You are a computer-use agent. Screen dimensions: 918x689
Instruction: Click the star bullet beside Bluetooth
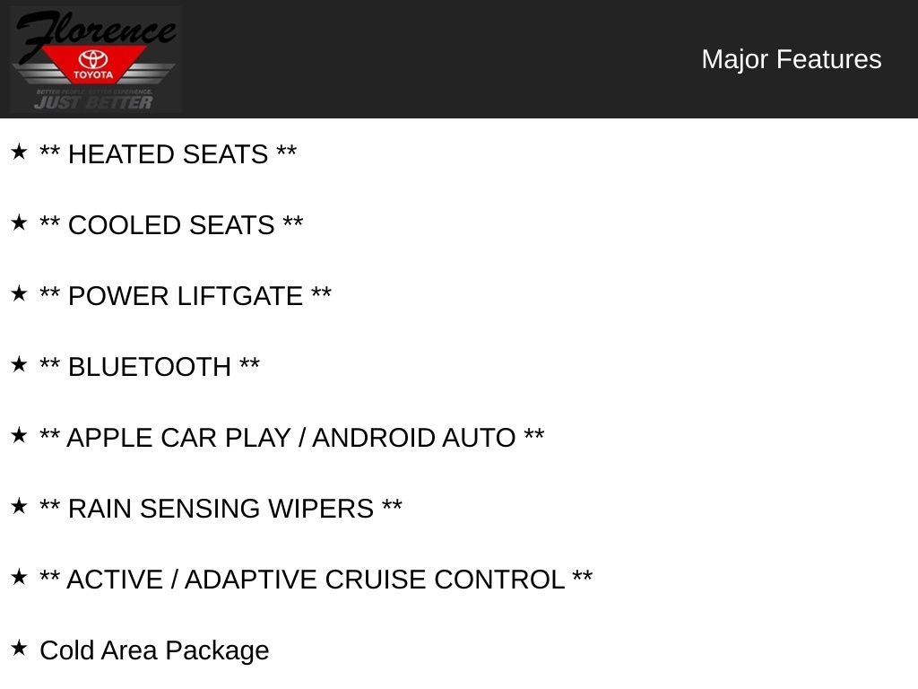(x=19, y=365)
